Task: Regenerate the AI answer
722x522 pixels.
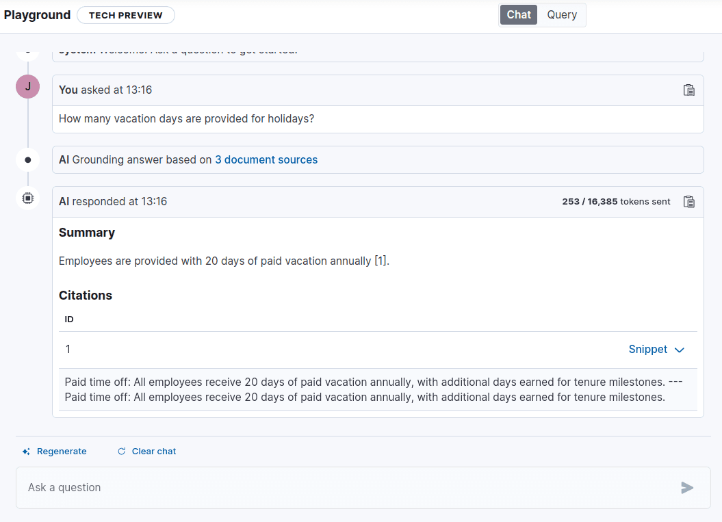Action: point(55,452)
